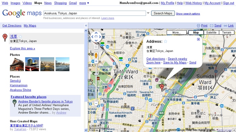The width and height of the screenshot is (236, 132).
Task: Click the Search Maps button
Action: pyautogui.click(x=163, y=13)
